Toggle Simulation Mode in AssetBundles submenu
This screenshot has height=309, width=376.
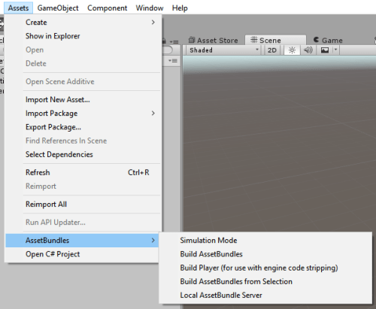pos(265,241)
